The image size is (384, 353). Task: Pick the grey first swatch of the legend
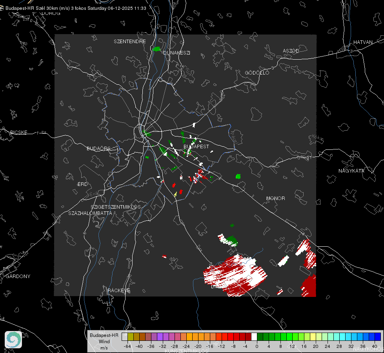coord(124,337)
